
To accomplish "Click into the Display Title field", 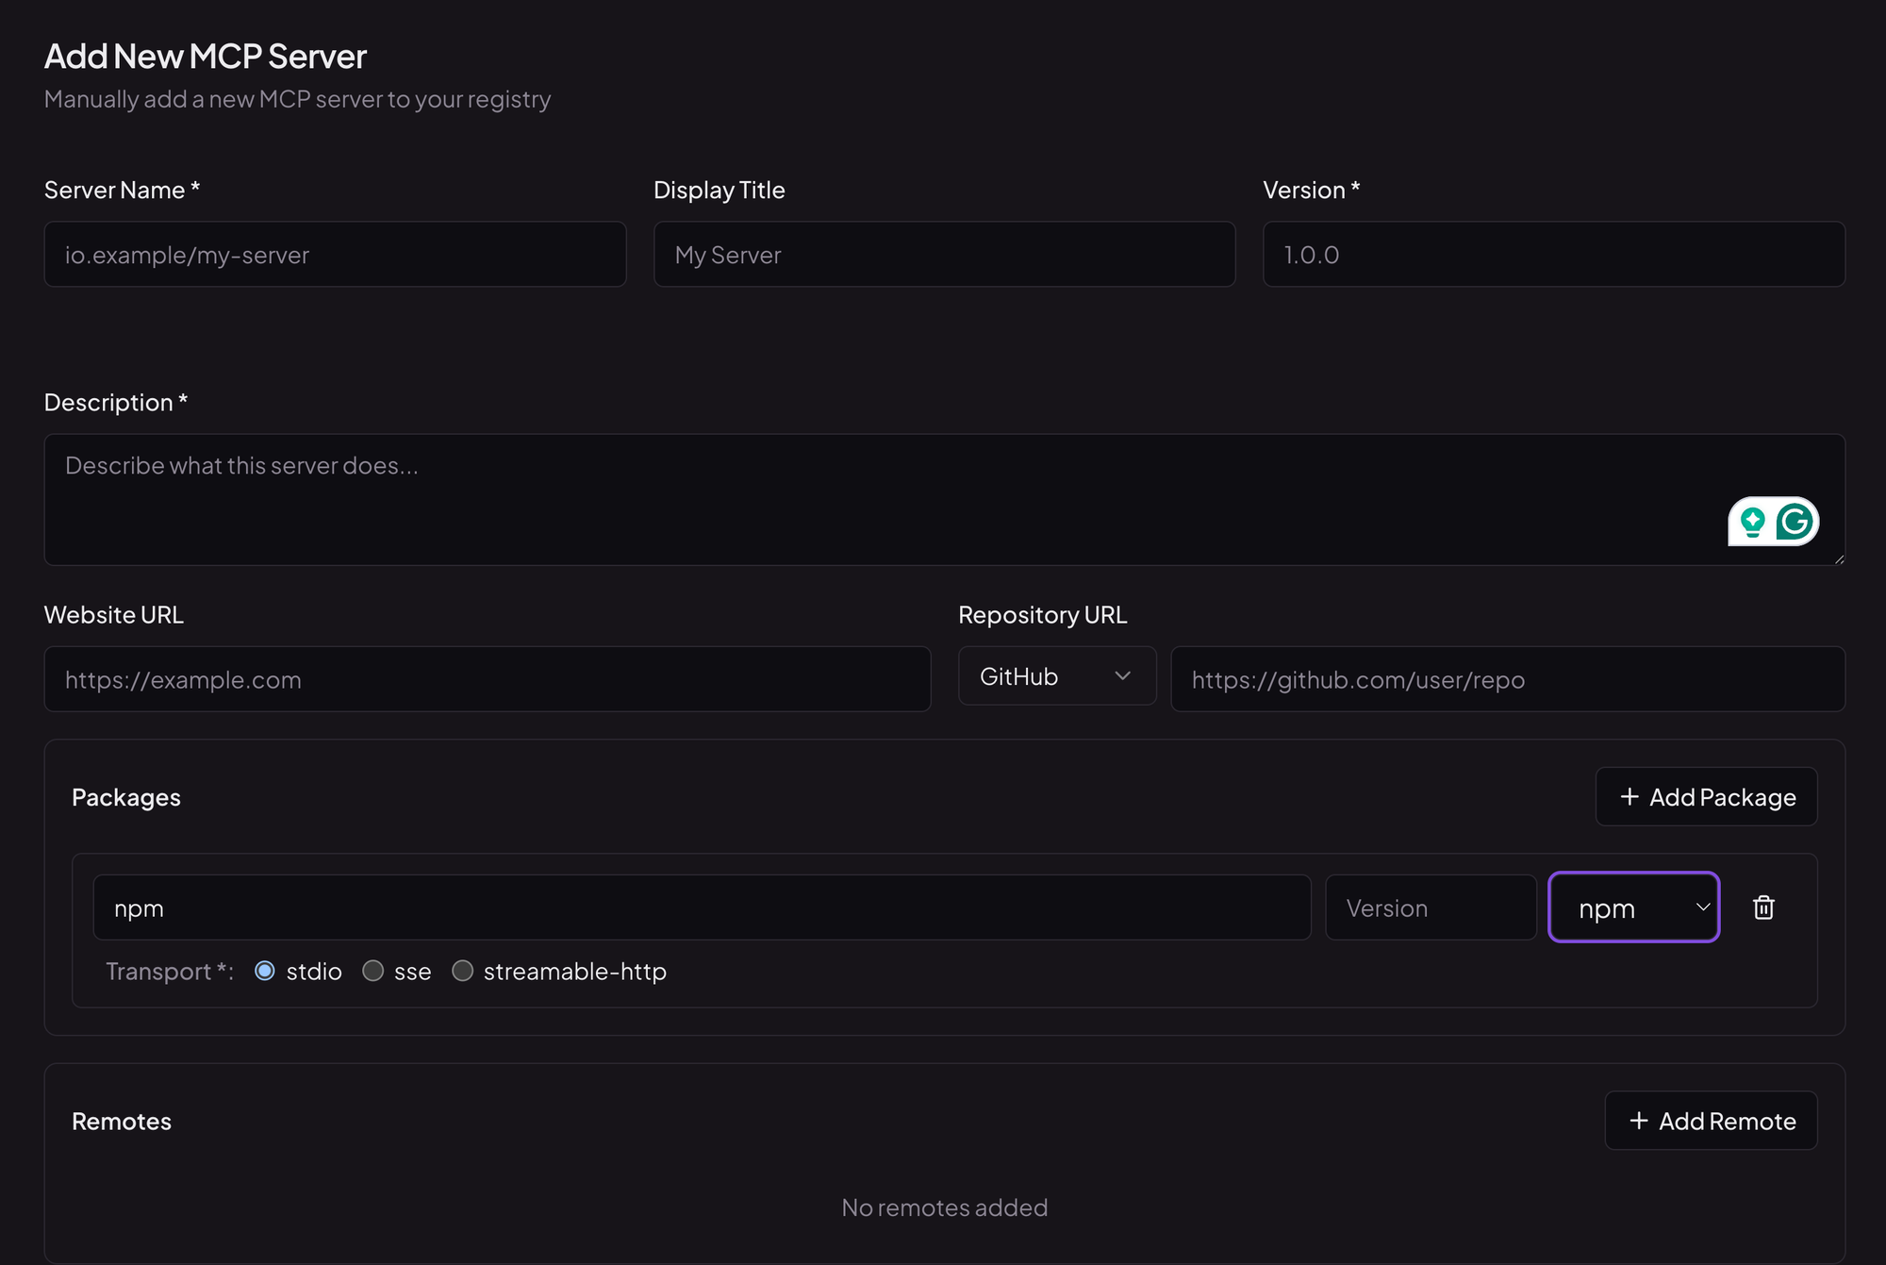I will point(944,255).
